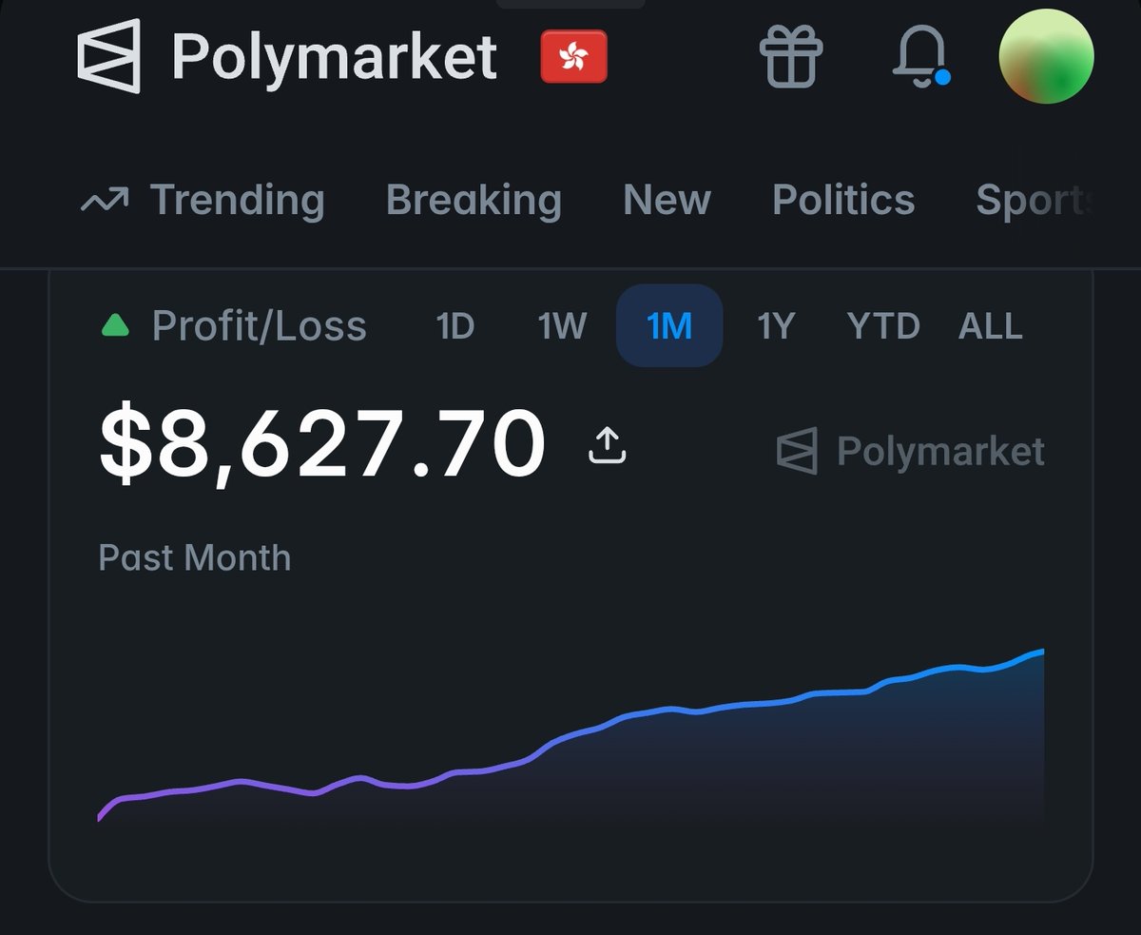The height and width of the screenshot is (935, 1141).
Task: Tap the Hong Kong flag region icon
Action: tap(573, 58)
